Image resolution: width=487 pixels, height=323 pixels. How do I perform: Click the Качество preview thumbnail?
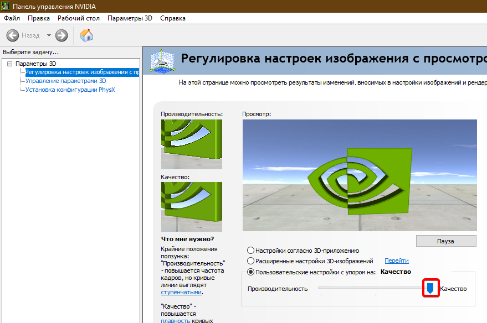(x=192, y=207)
